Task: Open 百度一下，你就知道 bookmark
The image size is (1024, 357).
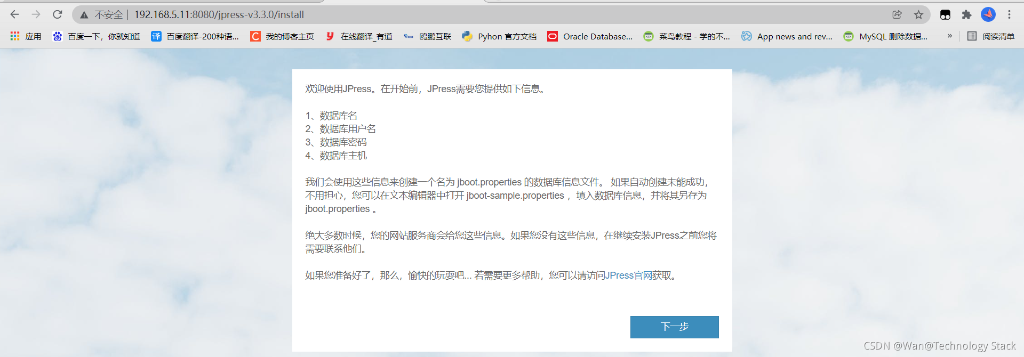Action: 96,36
